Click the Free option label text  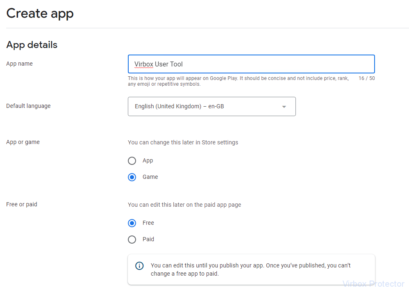tap(148, 223)
